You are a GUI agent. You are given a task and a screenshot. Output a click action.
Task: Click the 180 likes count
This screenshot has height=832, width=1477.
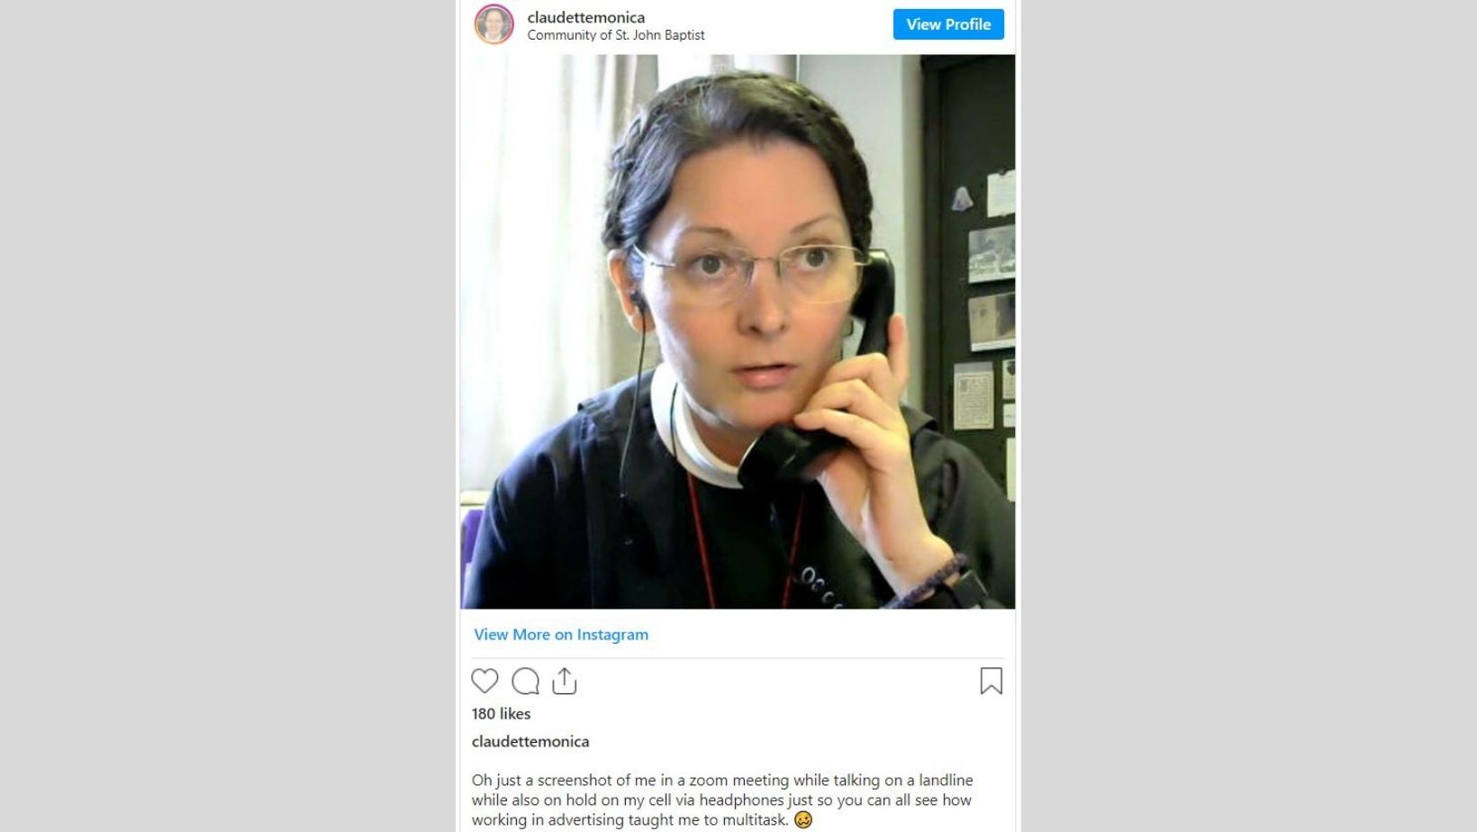[501, 713]
